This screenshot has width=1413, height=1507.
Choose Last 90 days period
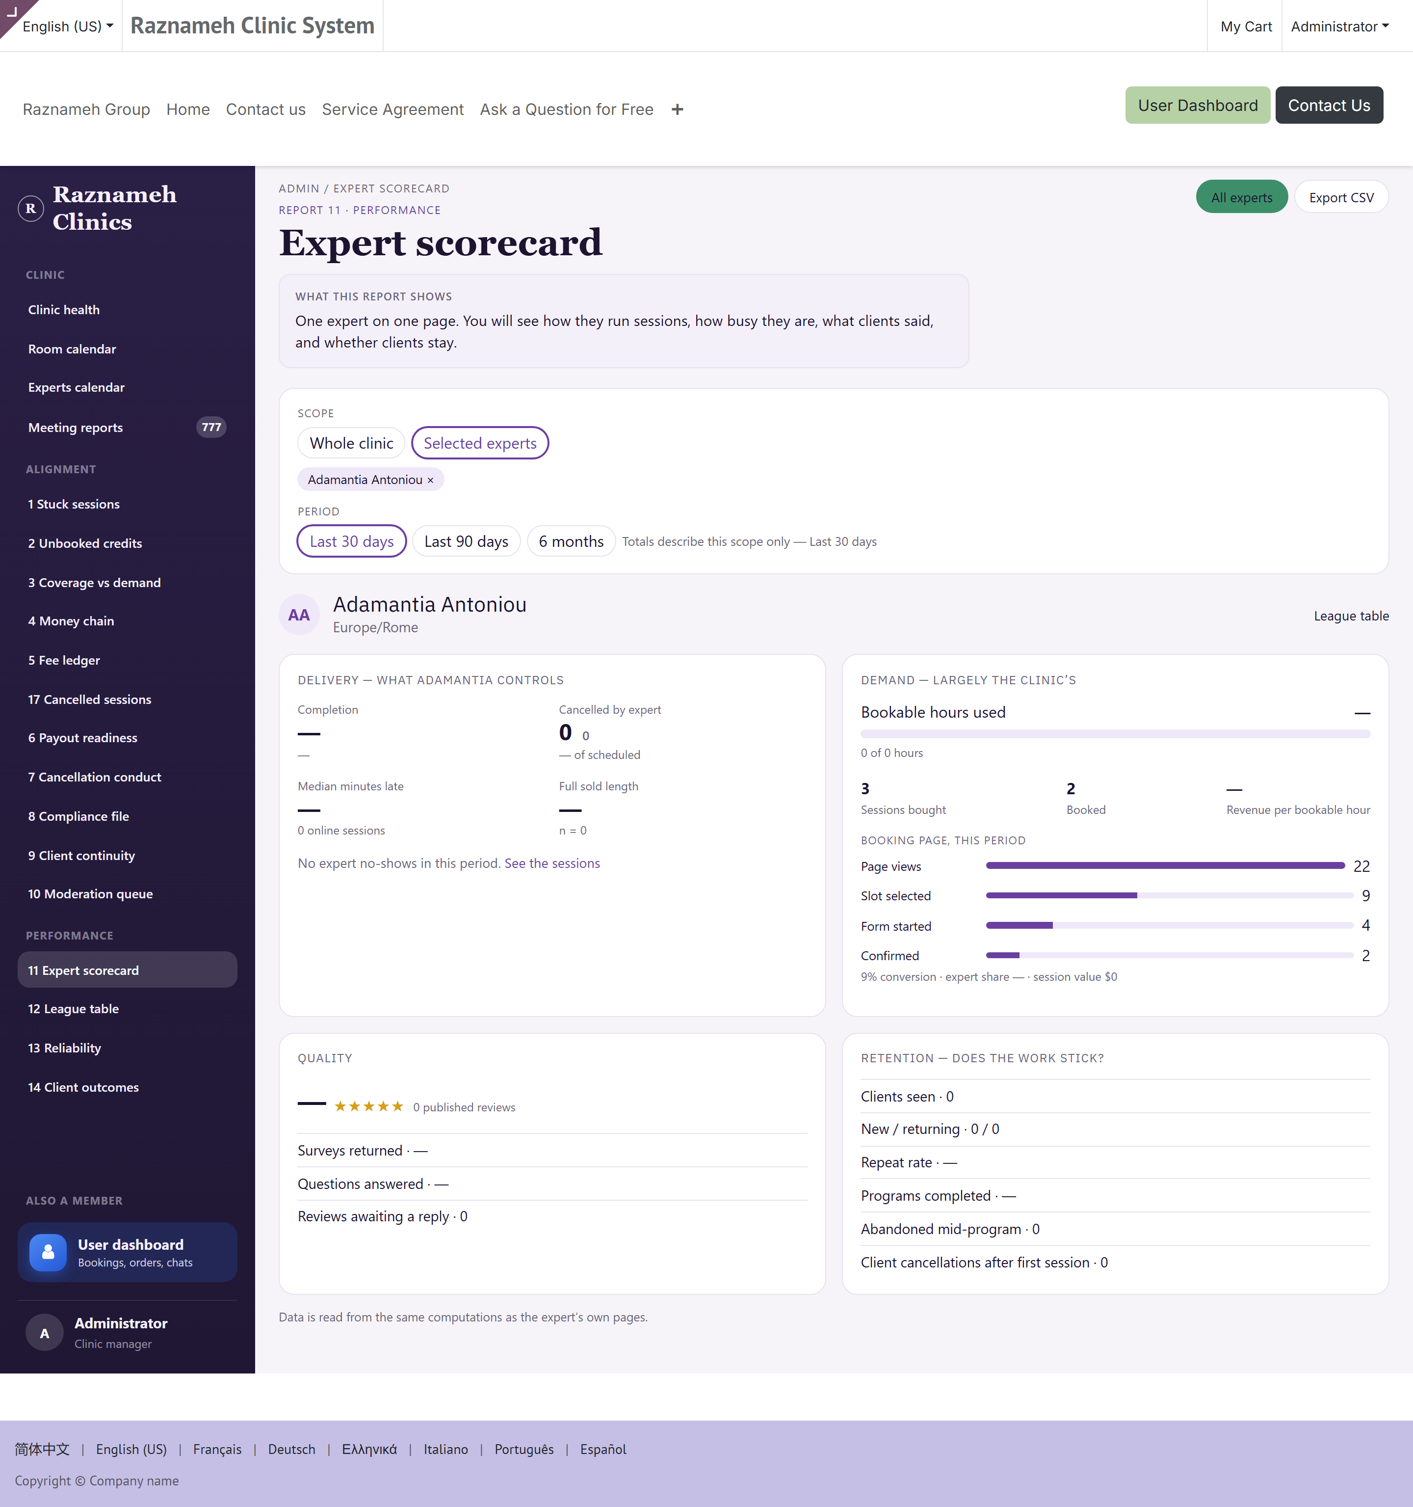tap(466, 541)
